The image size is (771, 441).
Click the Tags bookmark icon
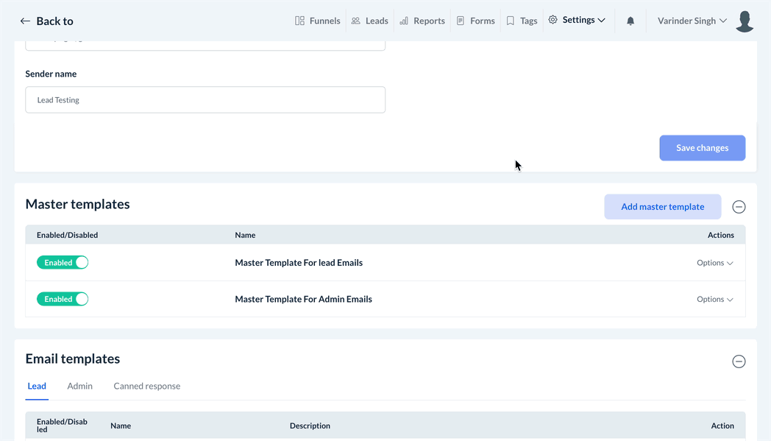tap(511, 21)
